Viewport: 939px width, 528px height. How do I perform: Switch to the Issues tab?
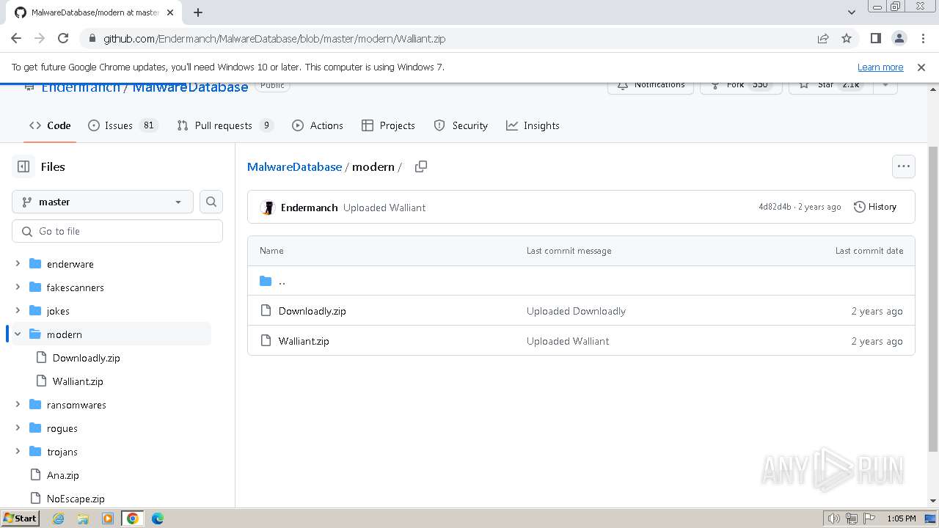[x=119, y=125]
